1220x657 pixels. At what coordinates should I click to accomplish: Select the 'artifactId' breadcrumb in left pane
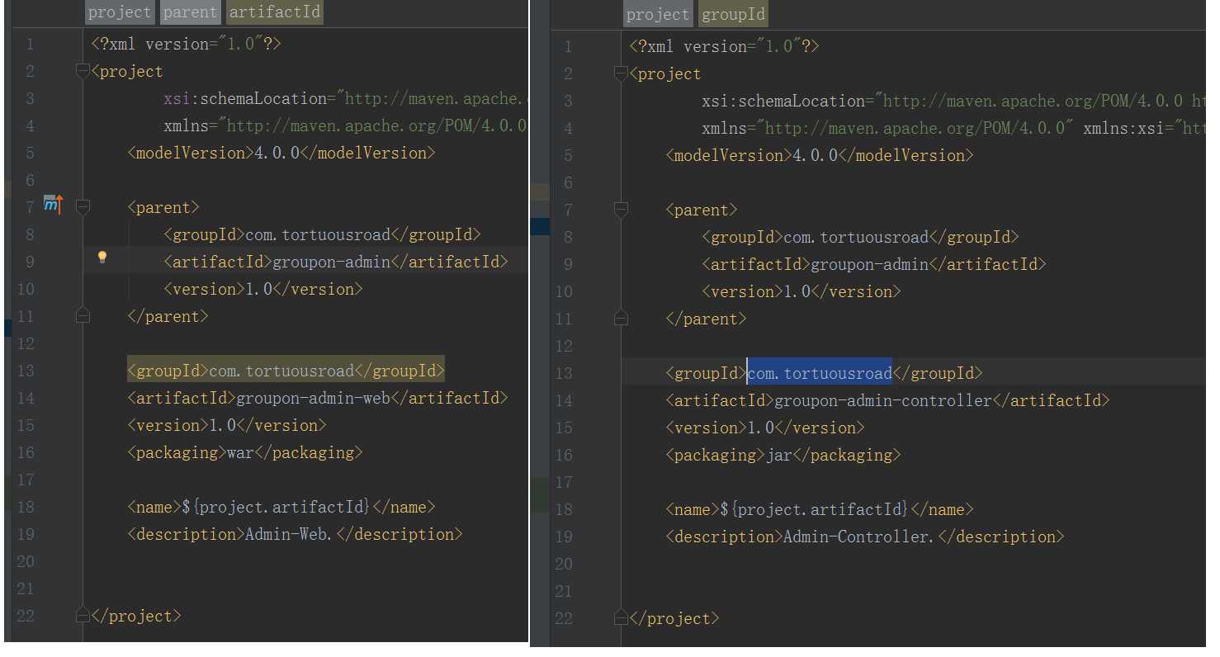click(x=274, y=12)
